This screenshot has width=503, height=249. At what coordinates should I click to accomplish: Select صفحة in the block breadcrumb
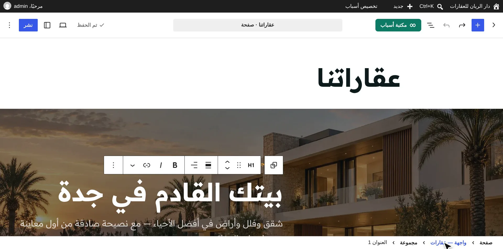point(486,243)
